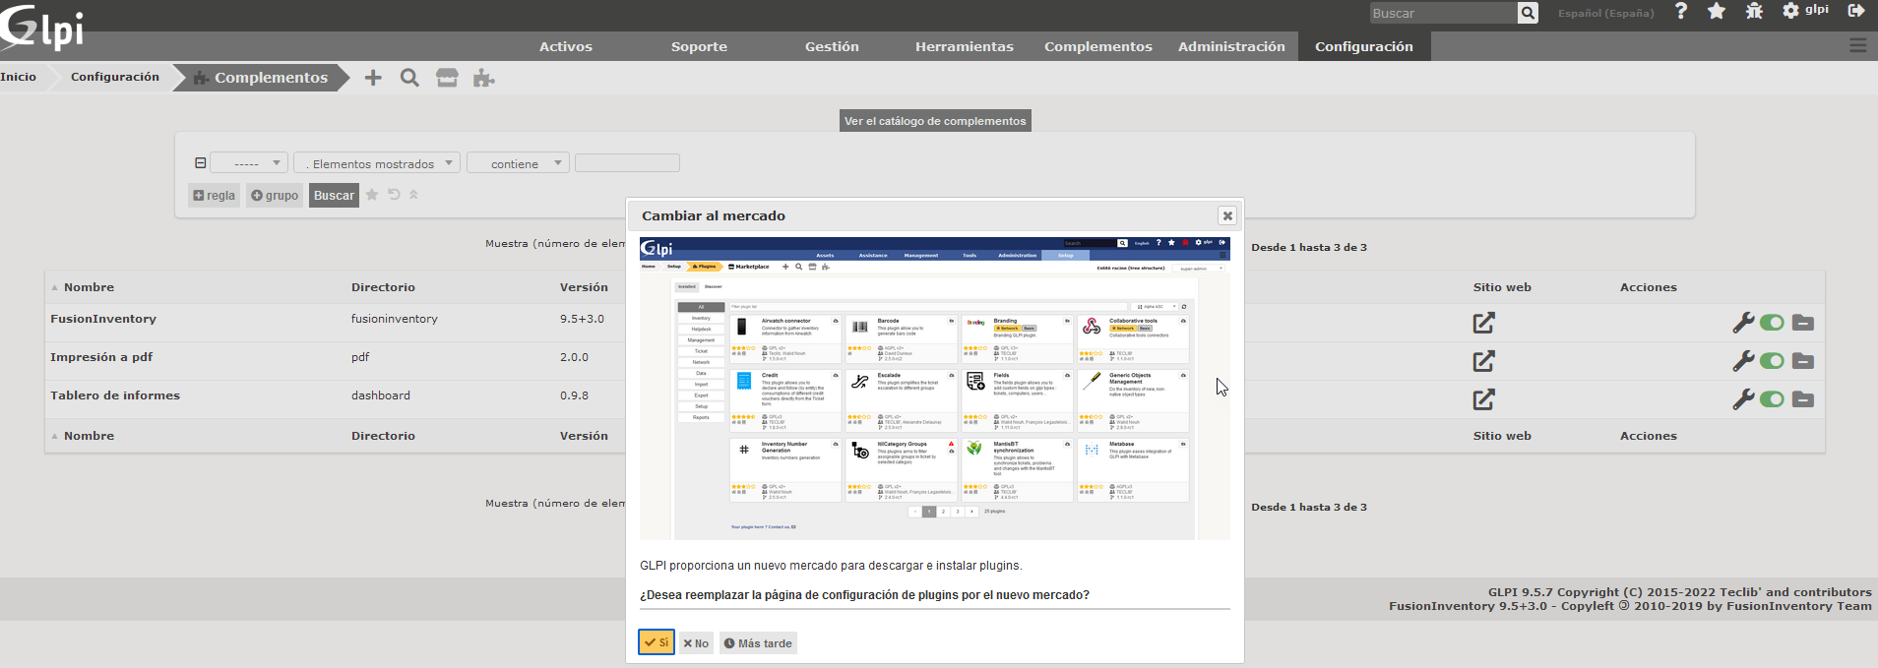Open FusionInventory website link icon

pyautogui.click(x=1483, y=323)
